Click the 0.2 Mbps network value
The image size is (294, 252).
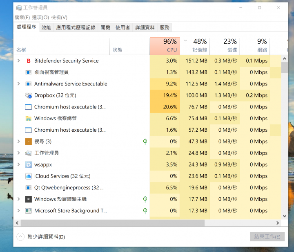(x=257, y=95)
